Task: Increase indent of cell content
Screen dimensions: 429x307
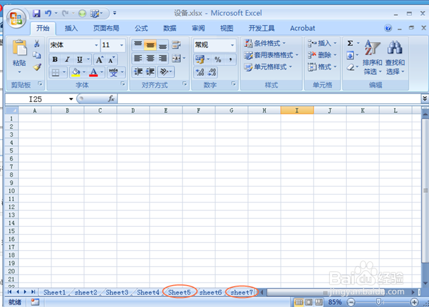Action: coord(150,72)
